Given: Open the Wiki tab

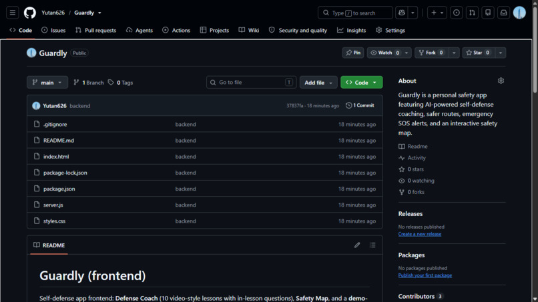Looking at the screenshot, I should pyautogui.click(x=249, y=30).
